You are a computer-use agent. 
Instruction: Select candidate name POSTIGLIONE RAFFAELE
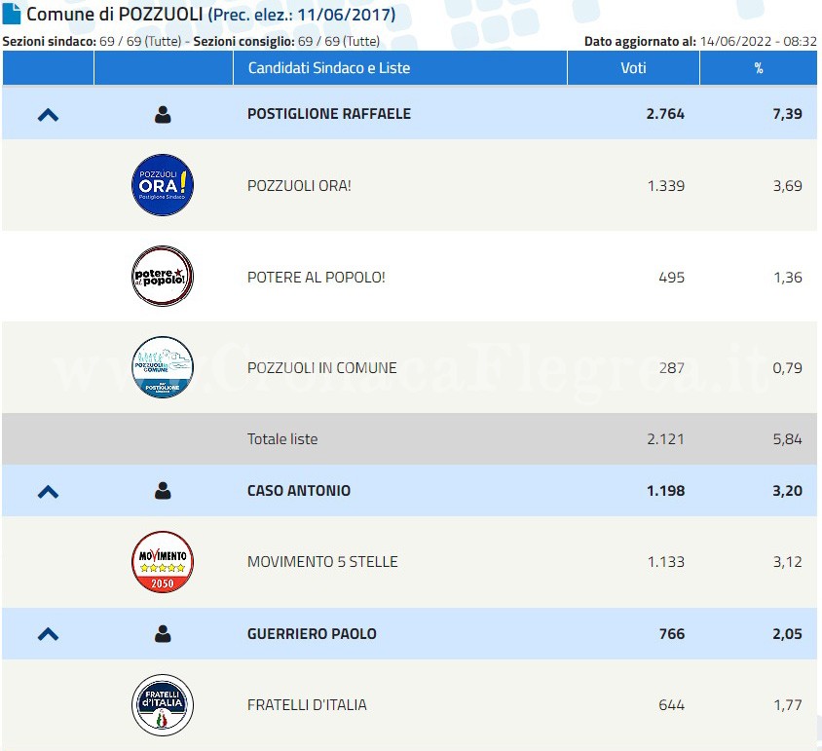click(329, 114)
